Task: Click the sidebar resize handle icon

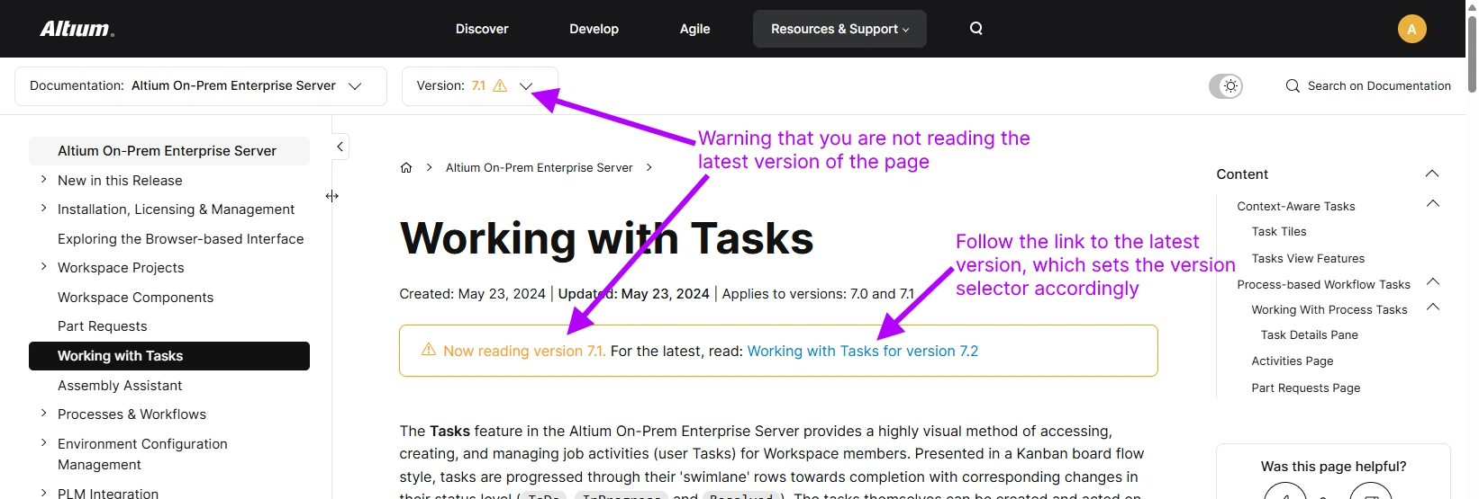Action: pyautogui.click(x=332, y=196)
